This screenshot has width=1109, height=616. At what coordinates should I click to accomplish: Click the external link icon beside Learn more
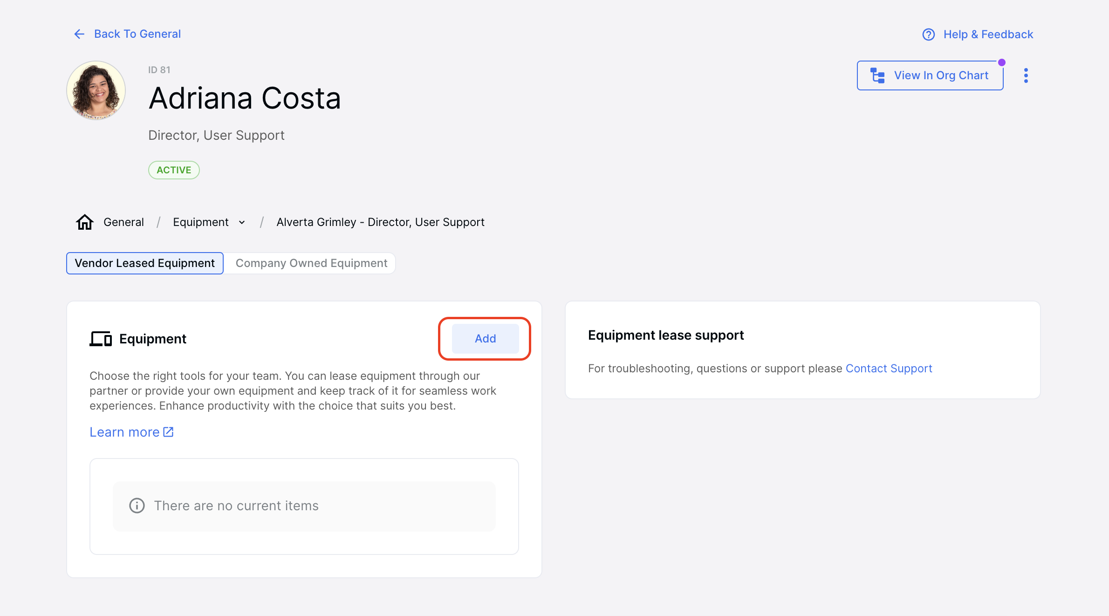tap(168, 432)
